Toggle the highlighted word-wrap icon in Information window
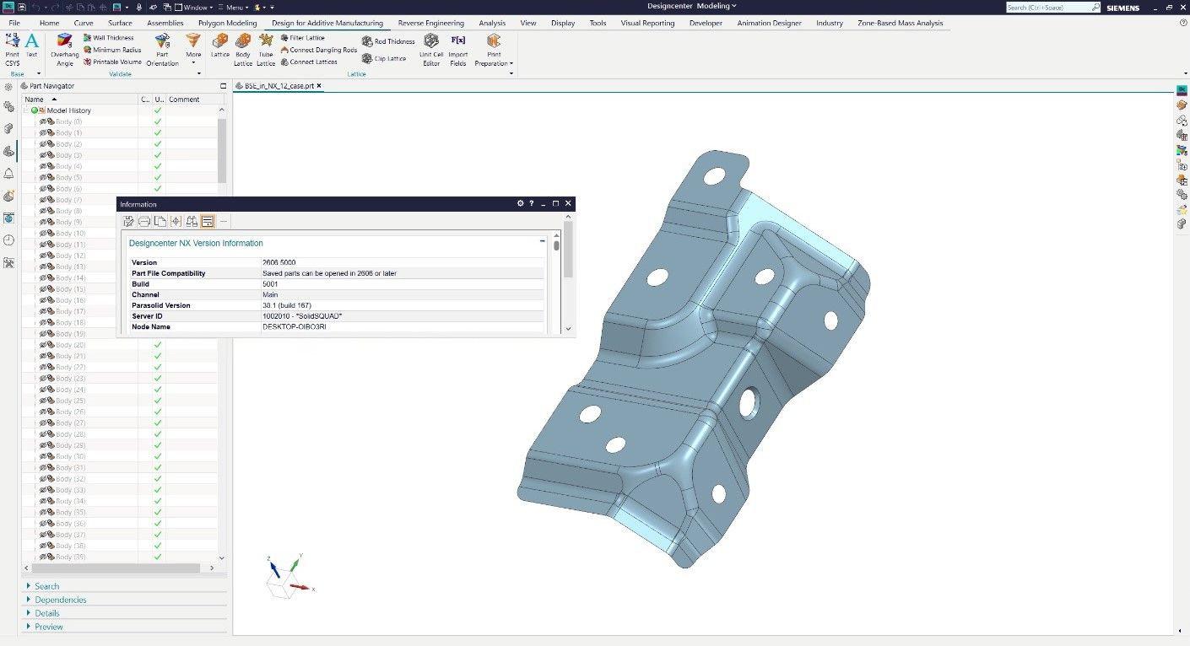Viewport: 1190px width, 646px height. [208, 222]
